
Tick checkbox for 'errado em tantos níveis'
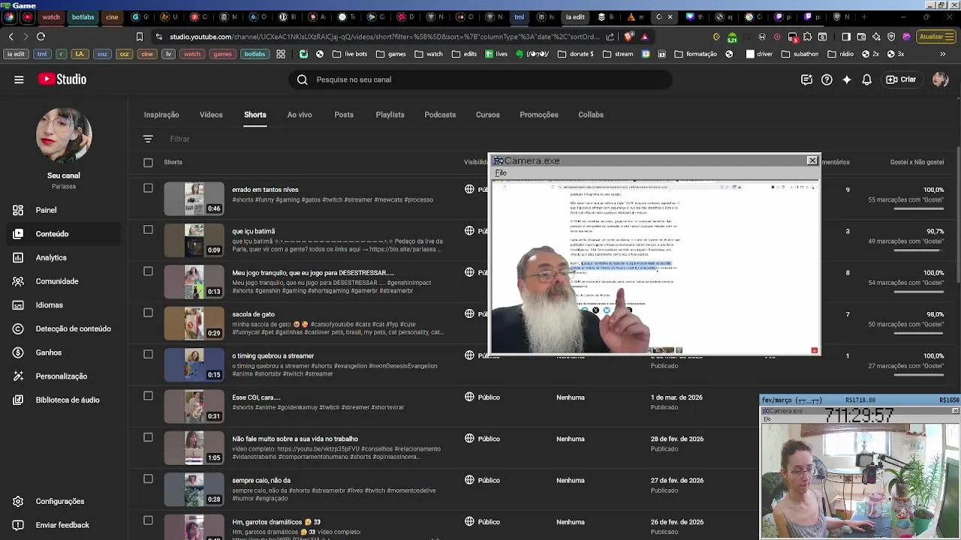148,188
